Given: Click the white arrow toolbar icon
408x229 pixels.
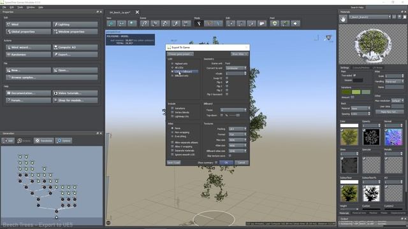Looking at the screenshot, I should tap(295, 24).
